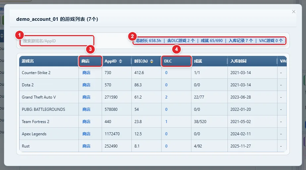Screen dimensions: 306x170
Task: Click DLC count 1 for Team Fortress 2
Action: point(166,122)
